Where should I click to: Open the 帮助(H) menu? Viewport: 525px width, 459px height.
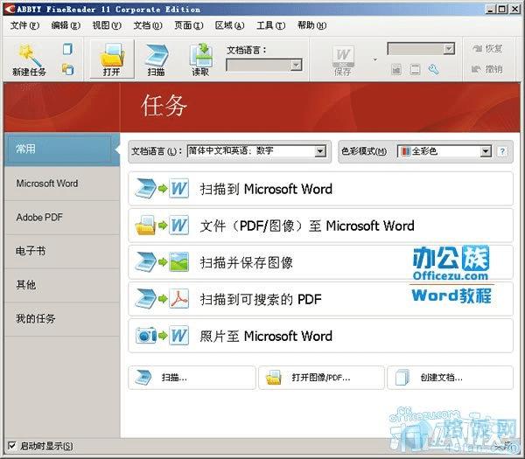tap(312, 25)
